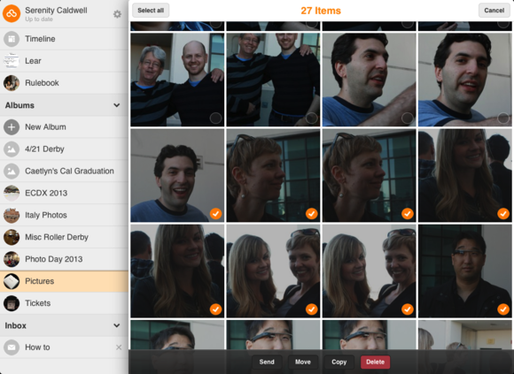
Task: Click the Select all button
Action: click(x=151, y=11)
